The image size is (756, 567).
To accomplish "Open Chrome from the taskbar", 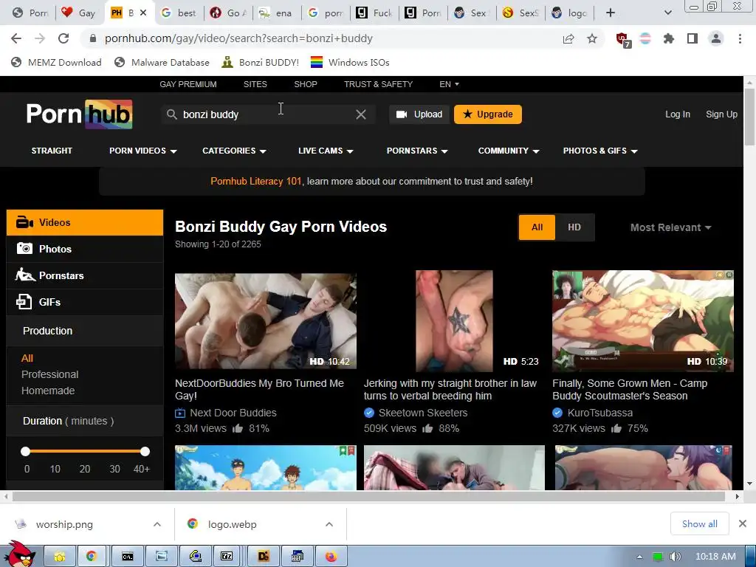I will [91, 557].
